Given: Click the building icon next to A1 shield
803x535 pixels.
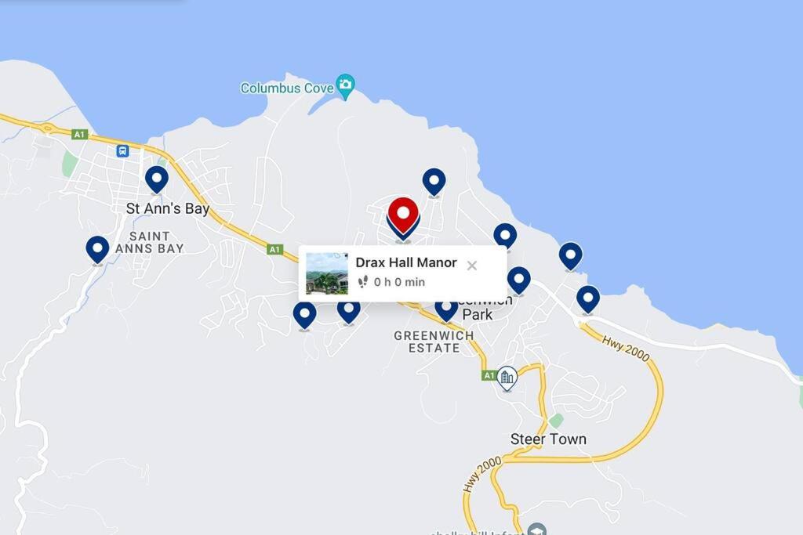Looking at the screenshot, I should 507,379.
